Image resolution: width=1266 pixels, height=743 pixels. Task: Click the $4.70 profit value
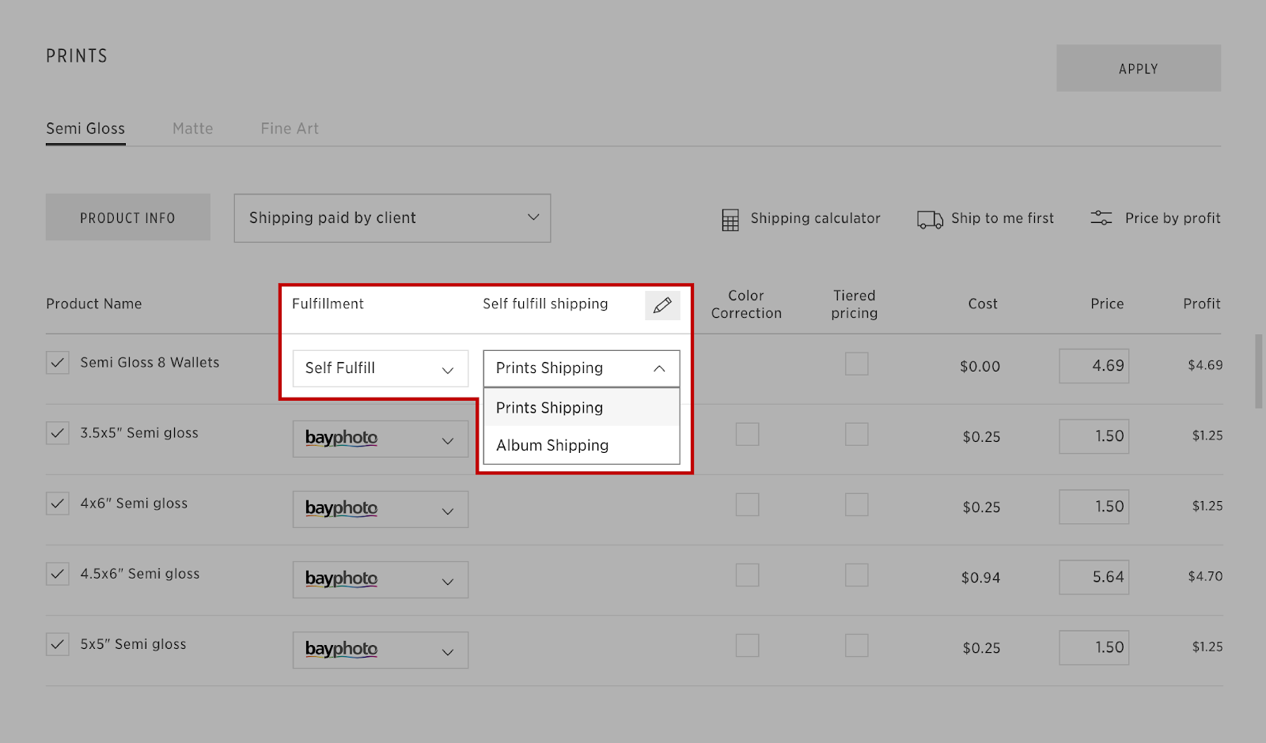[1205, 576]
